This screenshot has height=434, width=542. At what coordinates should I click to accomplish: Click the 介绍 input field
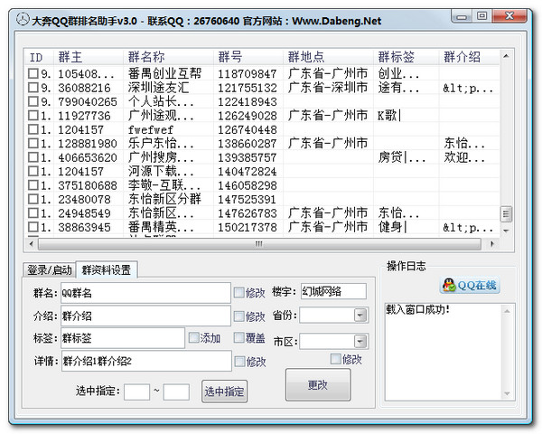point(145,316)
